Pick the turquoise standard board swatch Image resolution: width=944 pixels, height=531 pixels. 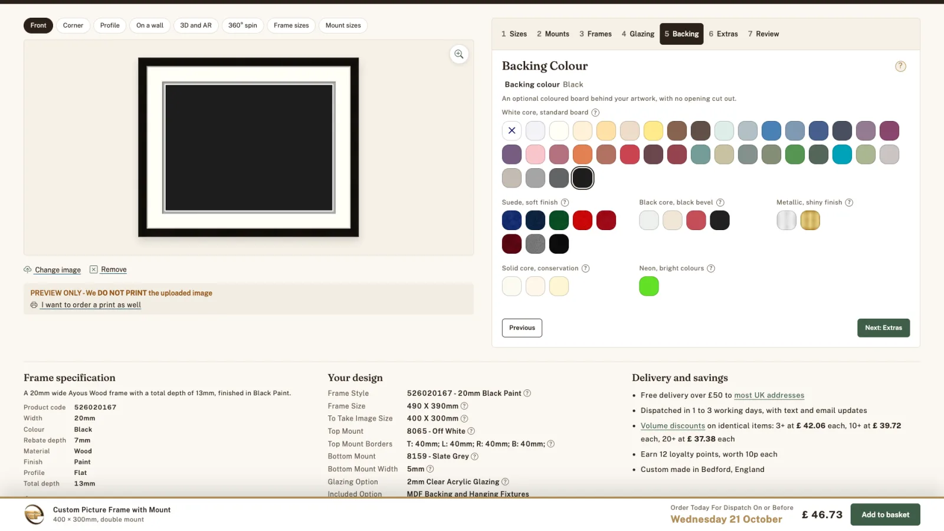842,154
